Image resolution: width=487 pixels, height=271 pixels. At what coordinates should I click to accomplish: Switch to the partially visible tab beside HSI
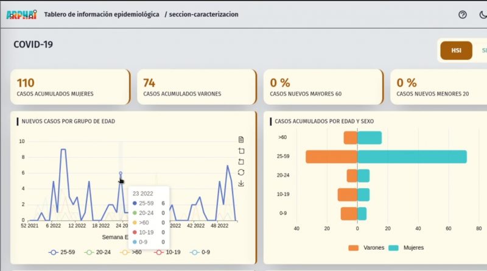[x=483, y=51]
